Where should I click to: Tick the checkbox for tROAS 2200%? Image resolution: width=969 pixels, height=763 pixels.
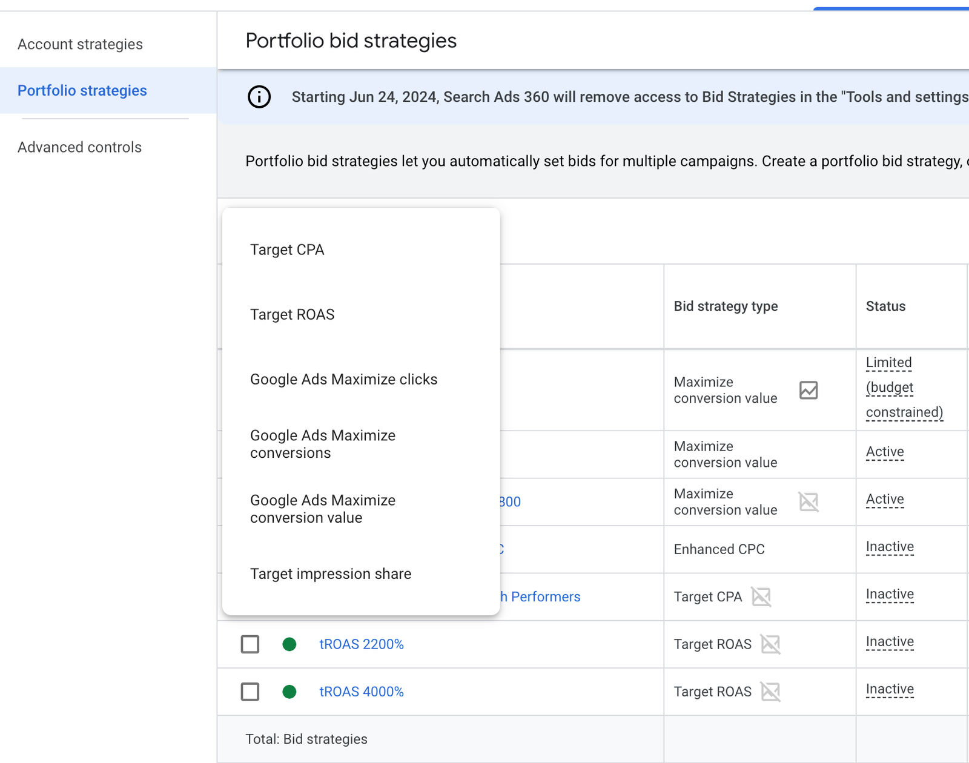click(x=250, y=644)
